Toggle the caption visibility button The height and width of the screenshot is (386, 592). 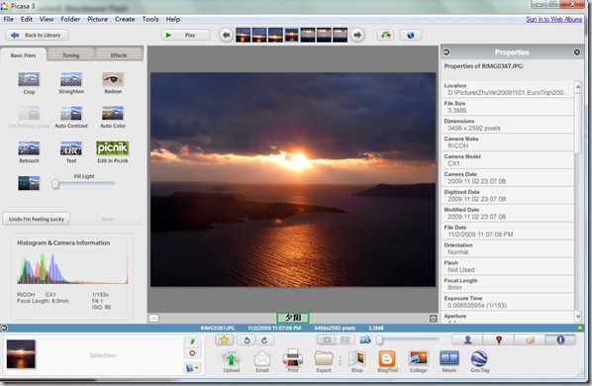coord(153,318)
